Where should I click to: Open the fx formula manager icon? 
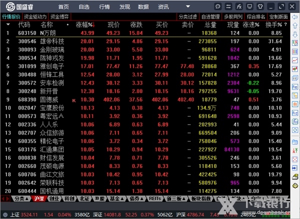[x=239, y=6]
